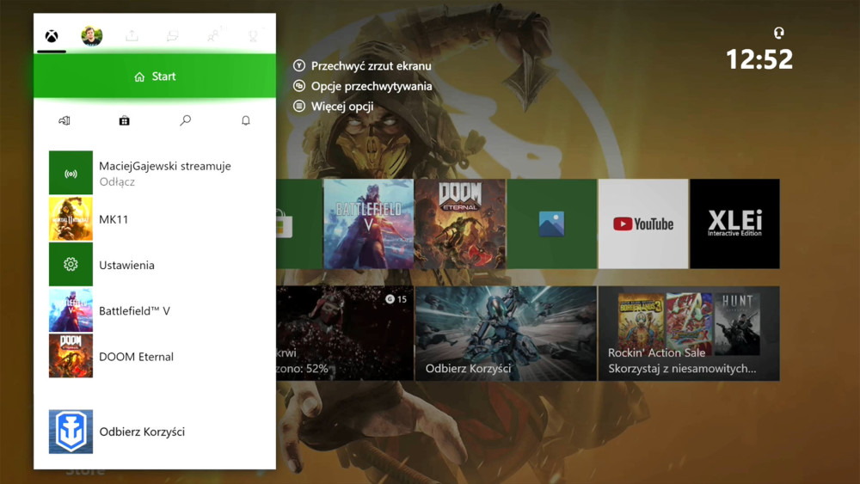The width and height of the screenshot is (860, 484).
Task: Open the XLEi Interactive Edition tile
Action: [735, 224]
